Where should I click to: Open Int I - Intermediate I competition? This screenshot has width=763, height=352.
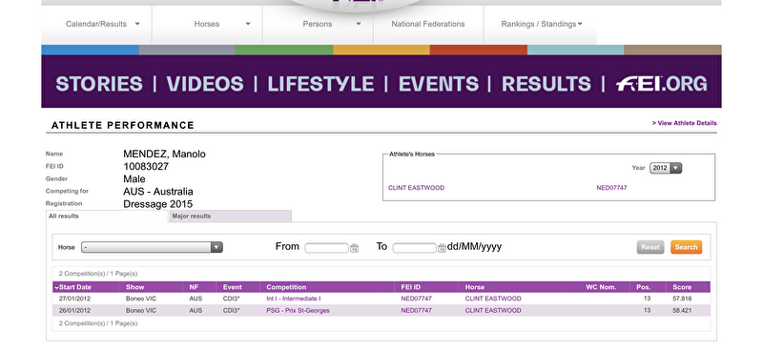[x=294, y=299]
